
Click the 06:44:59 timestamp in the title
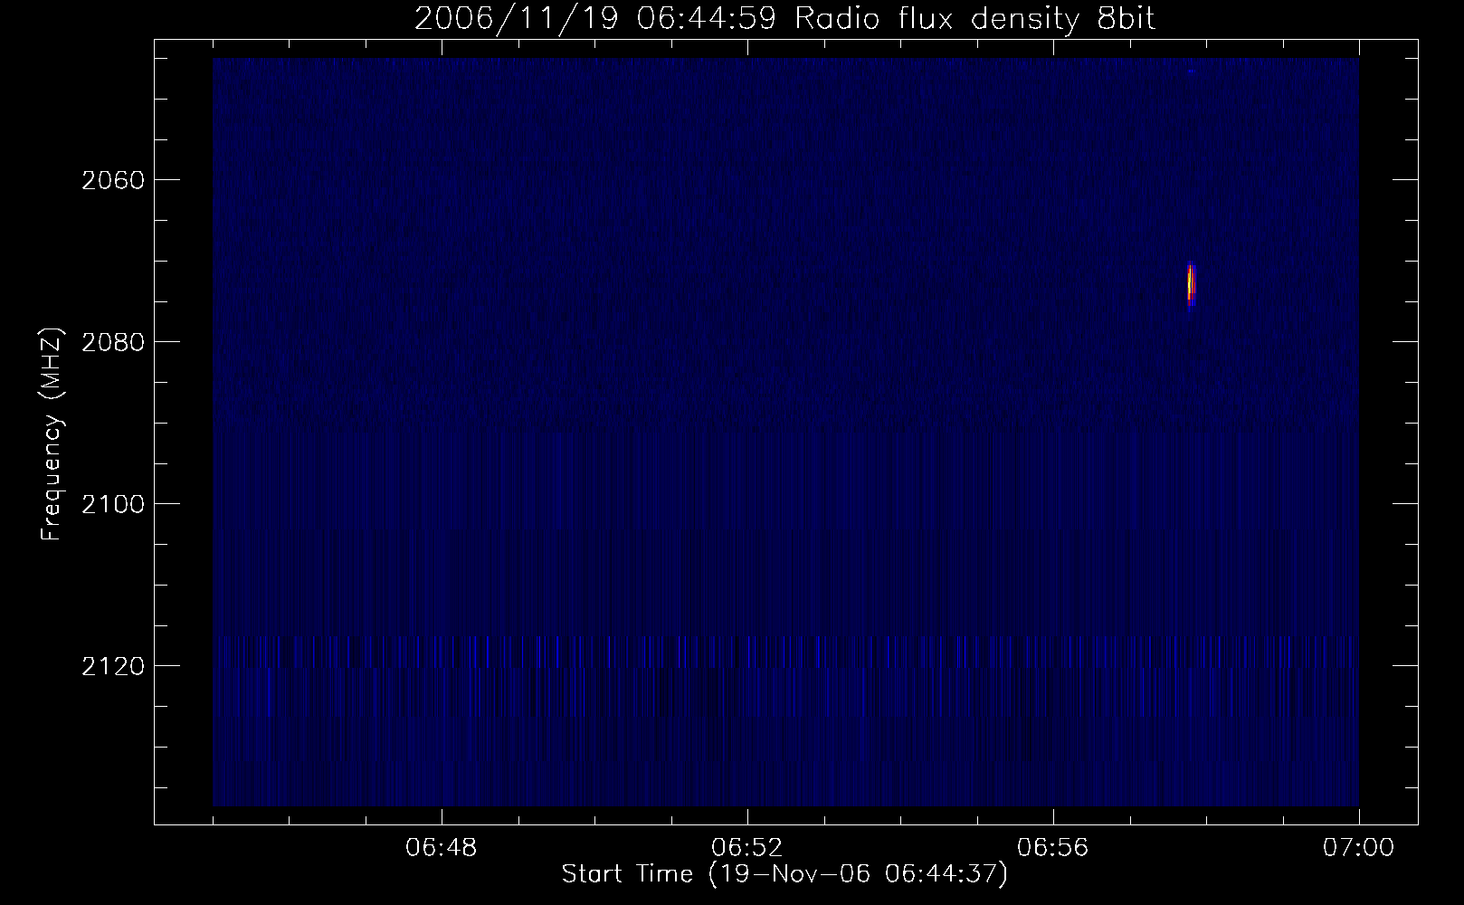[x=705, y=19]
